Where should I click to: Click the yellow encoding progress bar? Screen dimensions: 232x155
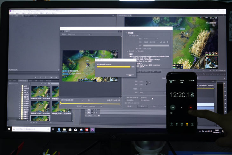pos(113,67)
